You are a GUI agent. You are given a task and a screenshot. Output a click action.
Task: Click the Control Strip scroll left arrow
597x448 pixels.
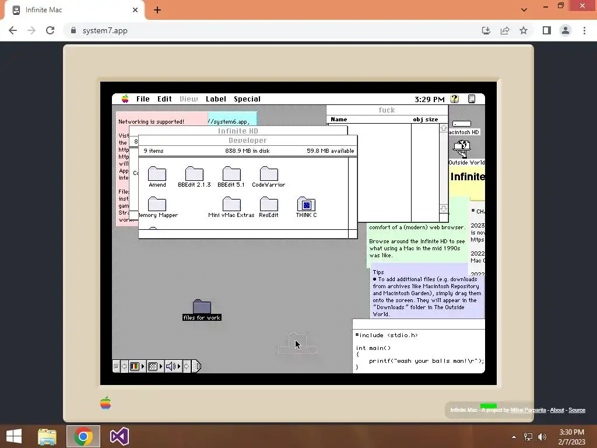coord(124,366)
